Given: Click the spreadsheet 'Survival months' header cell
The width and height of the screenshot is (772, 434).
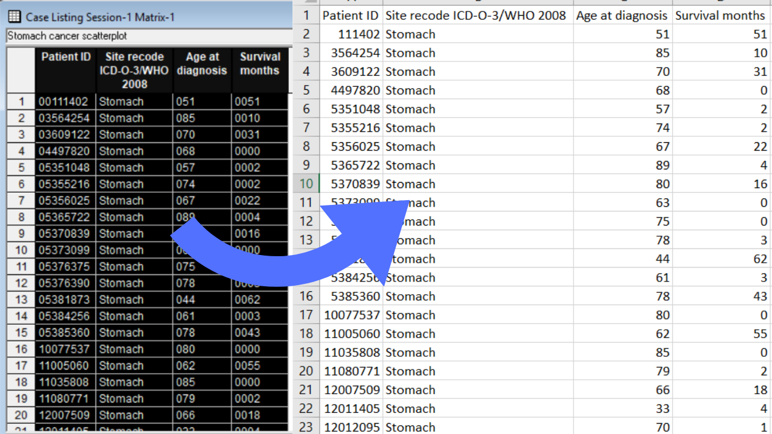Looking at the screenshot, I should [722, 15].
